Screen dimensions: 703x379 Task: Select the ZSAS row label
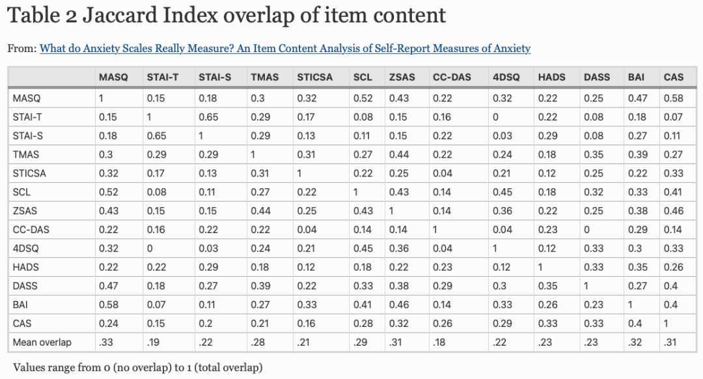(25, 211)
